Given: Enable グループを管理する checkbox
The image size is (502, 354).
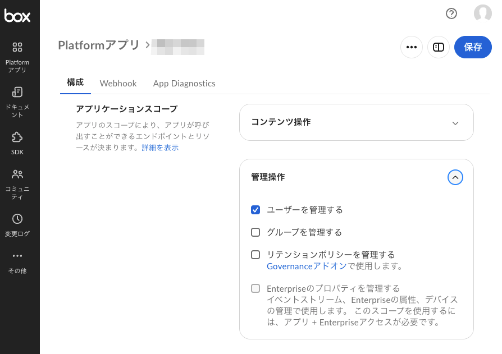Looking at the screenshot, I should tap(255, 232).
